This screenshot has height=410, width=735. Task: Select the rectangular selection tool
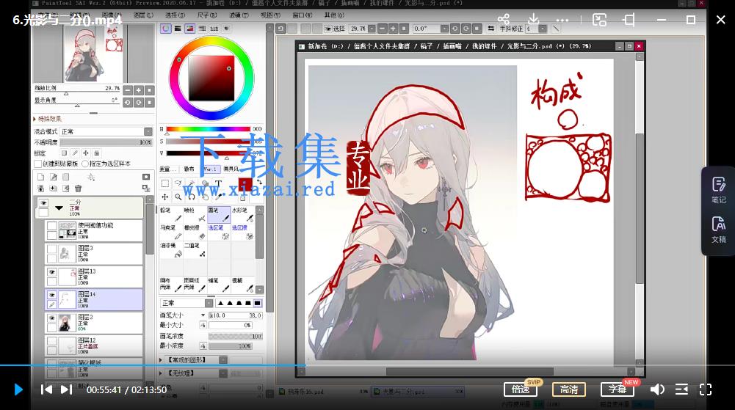[x=165, y=183]
